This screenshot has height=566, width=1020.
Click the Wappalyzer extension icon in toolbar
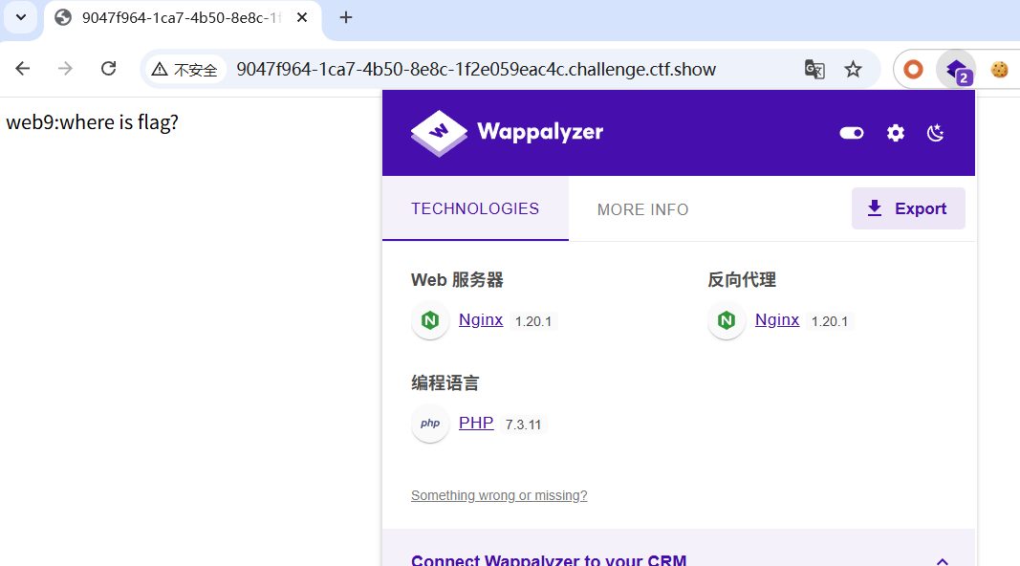pyautogui.click(x=956, y=69)
